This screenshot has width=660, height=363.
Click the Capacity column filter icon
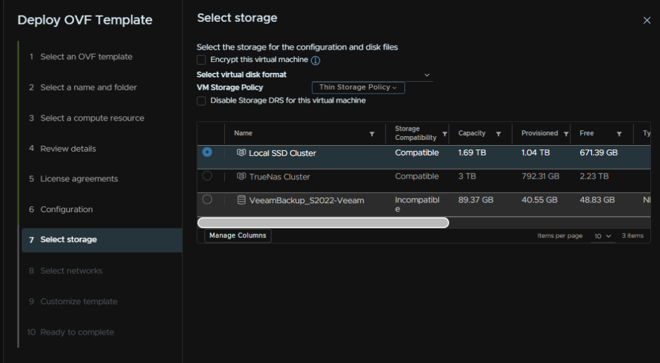point(498,134)
